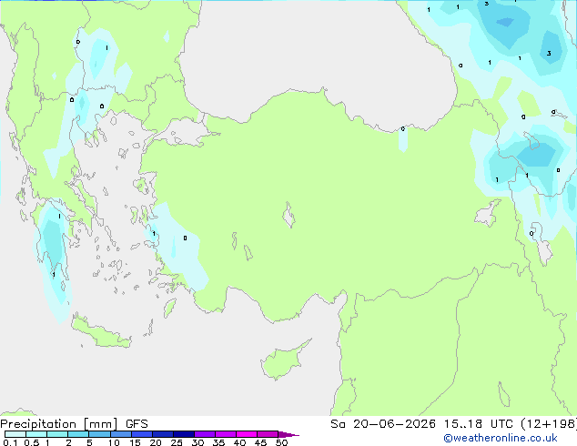Pick the 45–50 mm legend swatch
577x446 pixels.
coord(268,434)
